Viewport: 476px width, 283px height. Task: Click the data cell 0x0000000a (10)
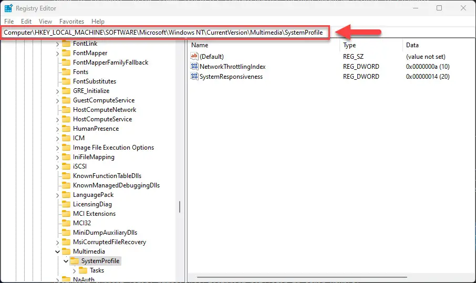428,67
